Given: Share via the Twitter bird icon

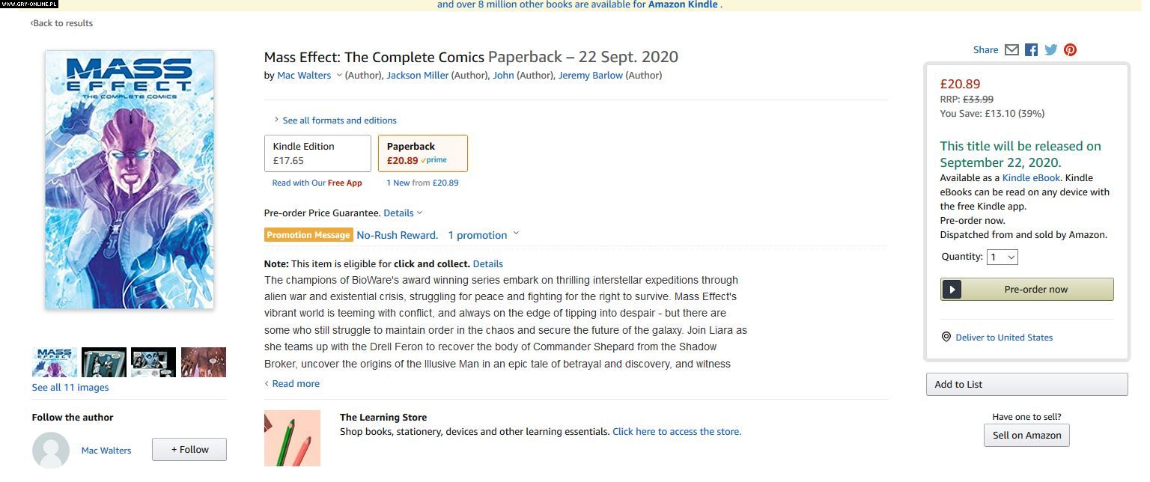Looking at the screenshot, I should pos(1051,50).
